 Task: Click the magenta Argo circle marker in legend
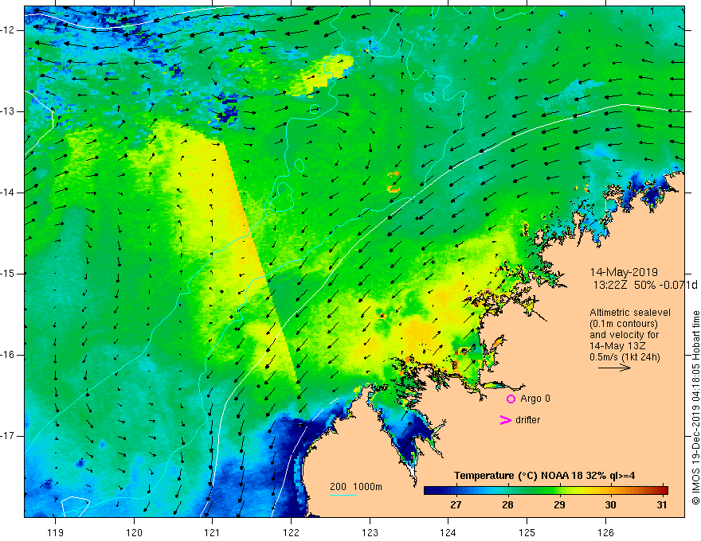pos(511,399)
